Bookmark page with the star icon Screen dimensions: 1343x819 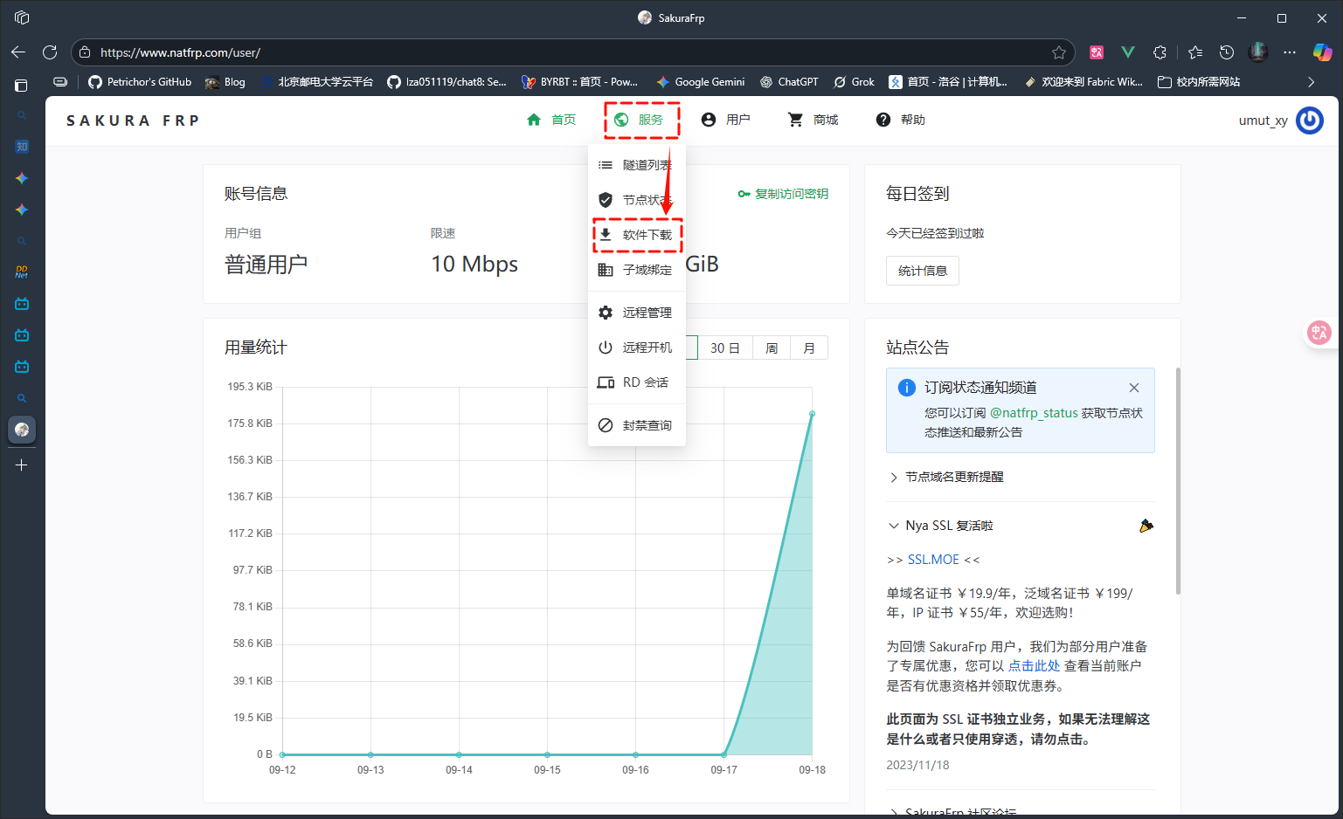(x=1059, y=52)
